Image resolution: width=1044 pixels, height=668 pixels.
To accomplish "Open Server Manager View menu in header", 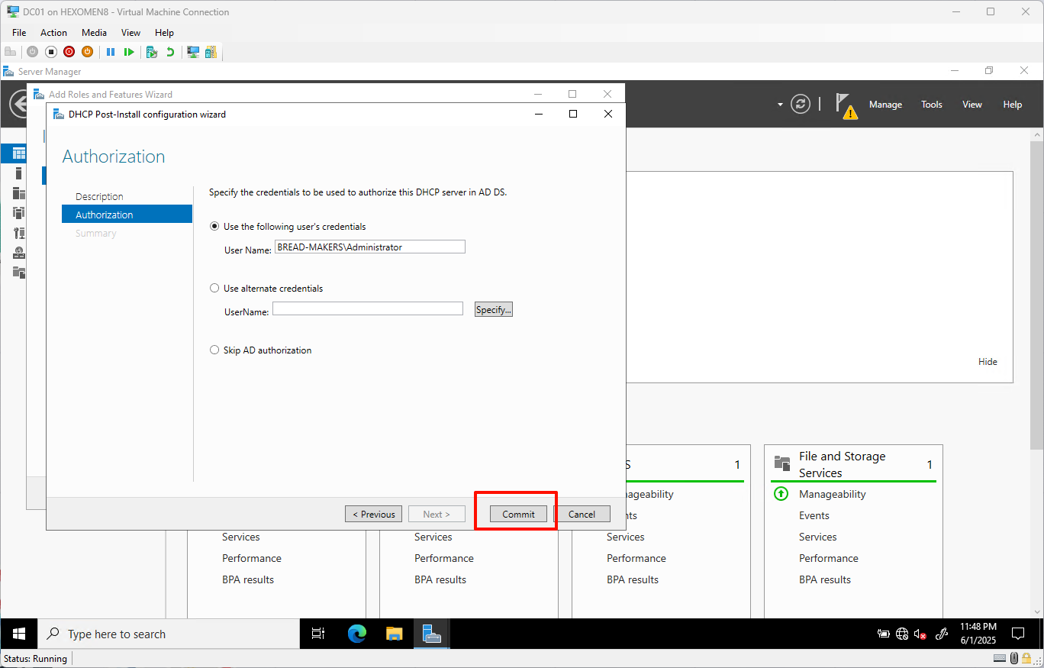I will coord(972,105).
